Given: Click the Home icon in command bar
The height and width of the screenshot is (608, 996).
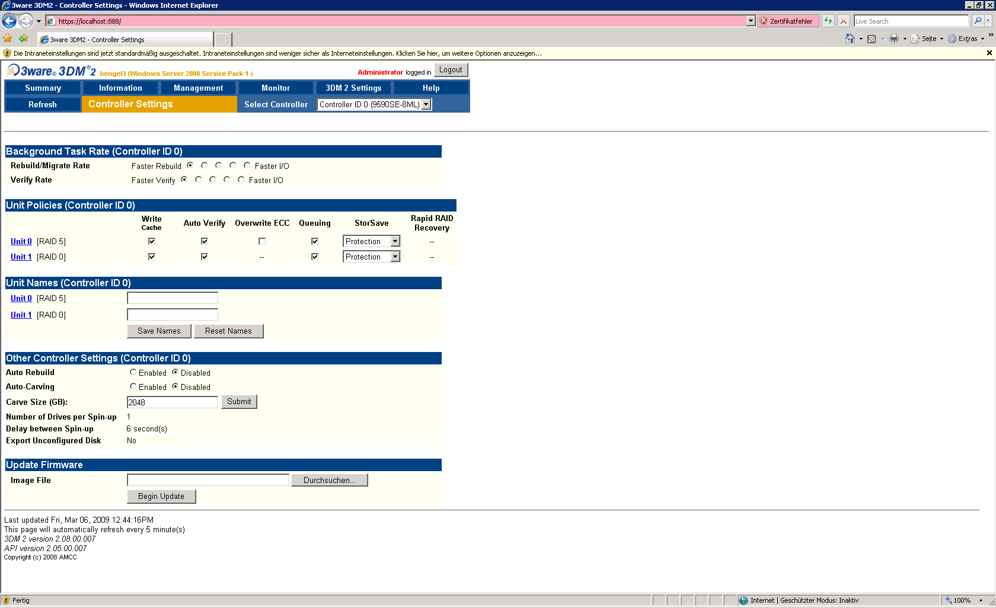Looking at the screenshot, I should tap(850, 39).
